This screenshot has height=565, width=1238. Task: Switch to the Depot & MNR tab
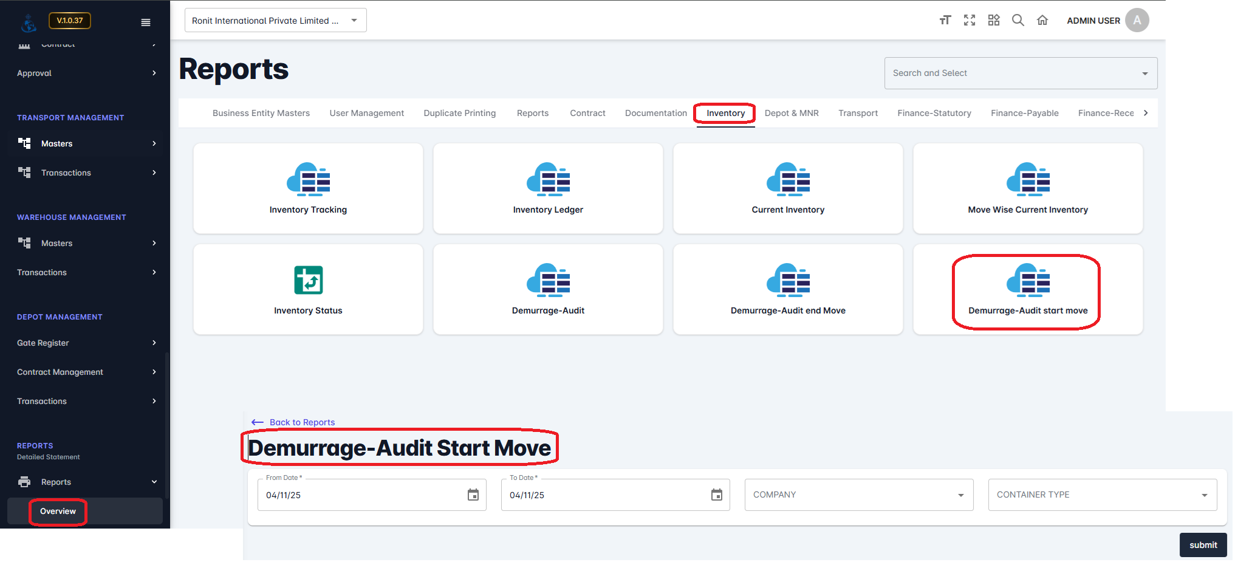792,113
